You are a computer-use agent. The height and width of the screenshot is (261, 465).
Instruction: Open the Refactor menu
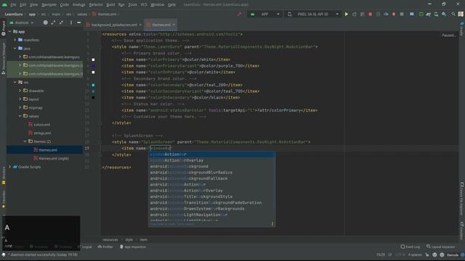(x=96, y=4)
